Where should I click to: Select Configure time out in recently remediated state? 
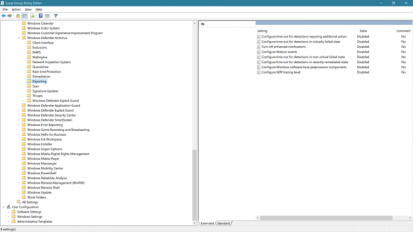(305, 62)
